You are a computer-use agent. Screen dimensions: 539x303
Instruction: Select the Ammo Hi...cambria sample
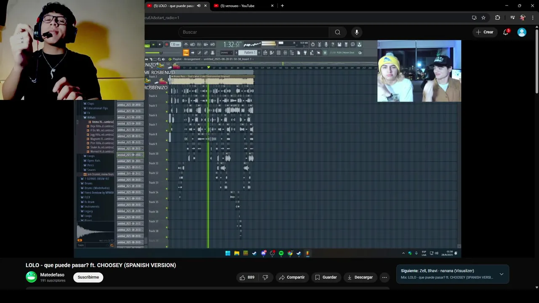pos(101,122)
